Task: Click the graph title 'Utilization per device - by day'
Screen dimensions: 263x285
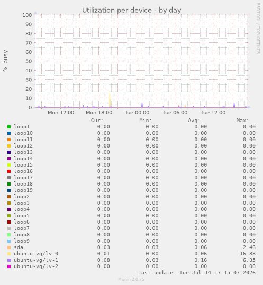Action: [x=131, y=11]
